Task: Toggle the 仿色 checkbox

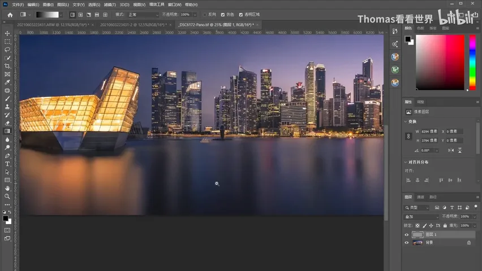Action: click(222, 15)
